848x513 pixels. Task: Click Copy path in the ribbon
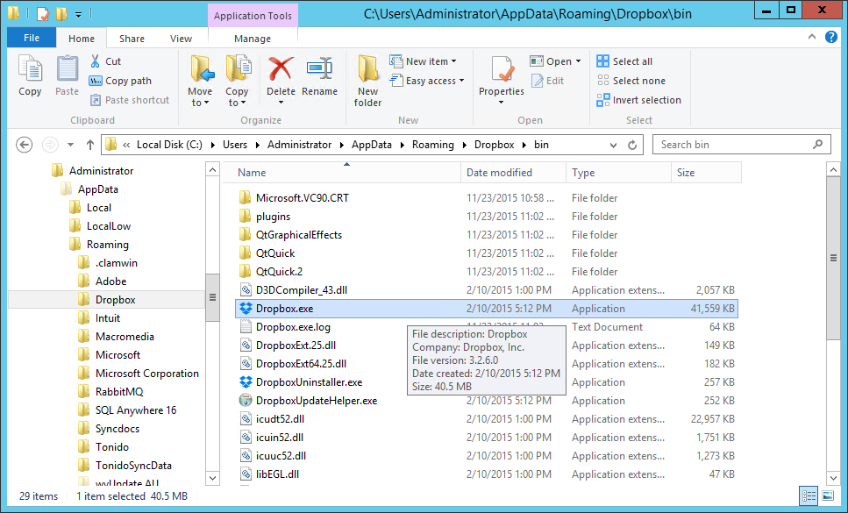(x=120, y=81)
